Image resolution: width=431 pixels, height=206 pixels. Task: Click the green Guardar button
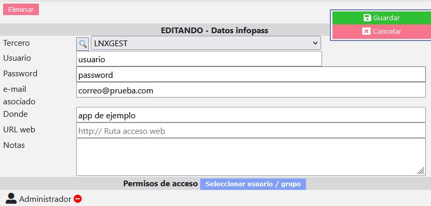pos(382,18)
